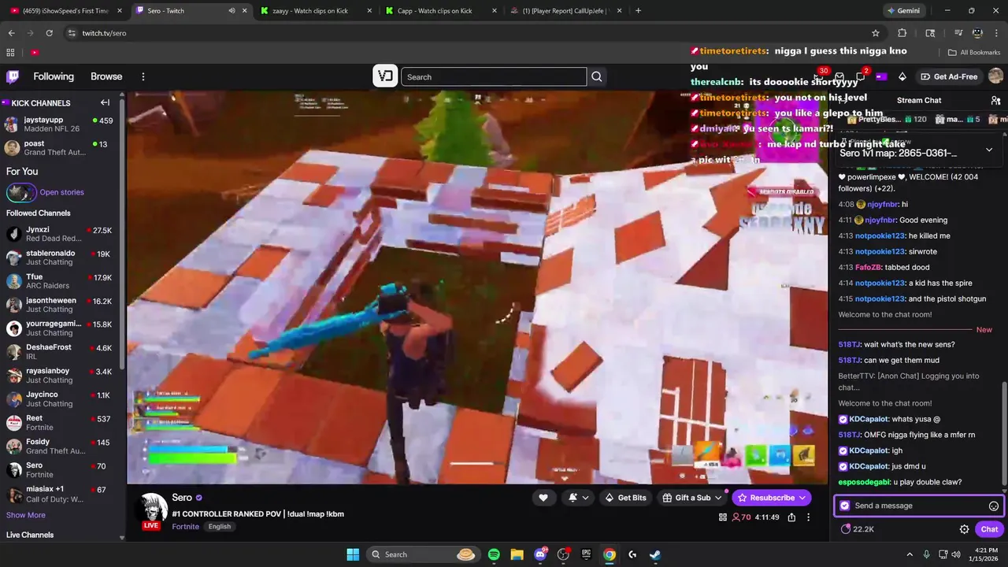
Task: Click Show More under Followed Channels
Action: click(26, 515)
